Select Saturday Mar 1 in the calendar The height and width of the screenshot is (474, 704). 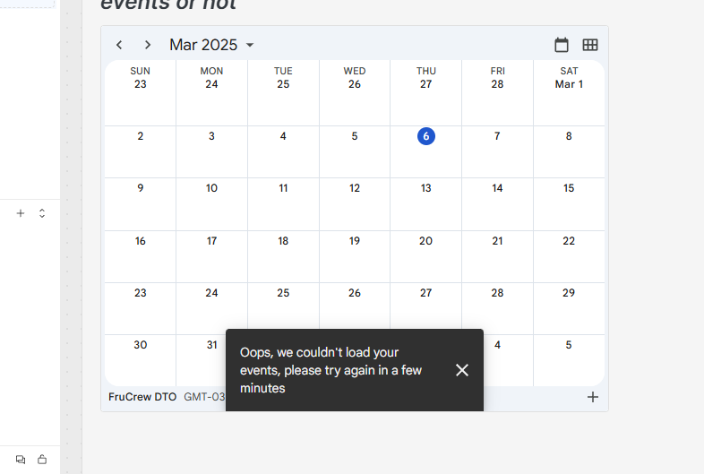(x=569, y=84)
